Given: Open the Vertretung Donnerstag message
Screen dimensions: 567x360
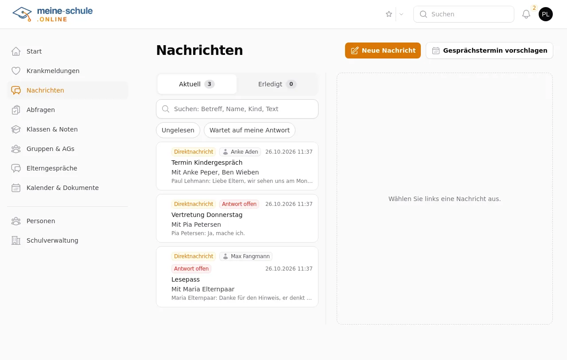Looking at the screenshot, I should (237, 218).
